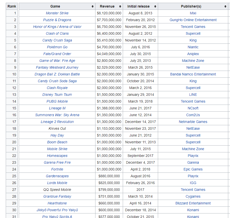
Task: Click Supercell in Clash of Clans row
Action: pos(193,33)
